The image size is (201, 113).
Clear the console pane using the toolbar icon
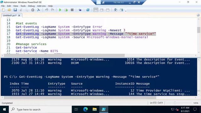[x=38, y=10]
